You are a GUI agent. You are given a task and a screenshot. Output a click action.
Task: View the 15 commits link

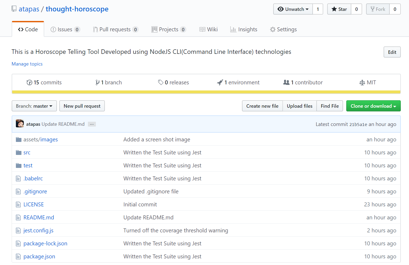pos(44,82)
